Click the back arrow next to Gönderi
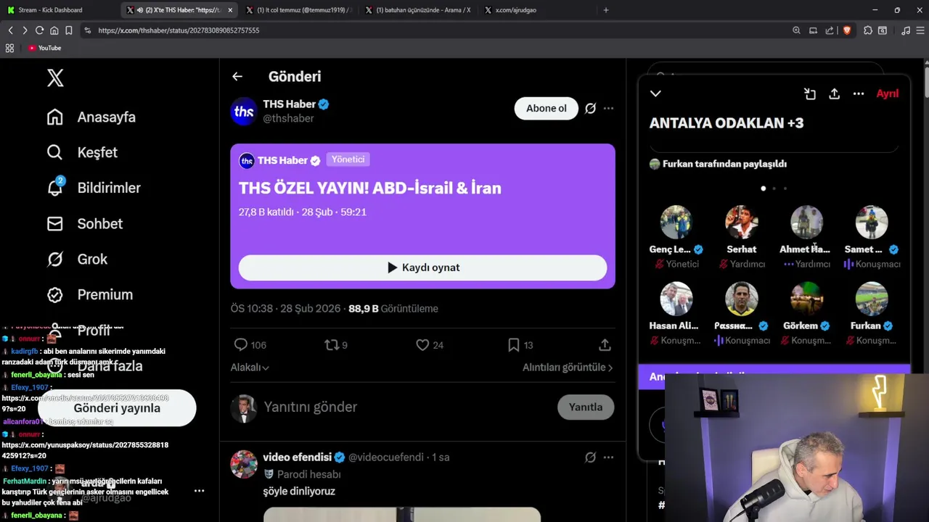This screenshot has height=522, width=929. pos(237,76)
